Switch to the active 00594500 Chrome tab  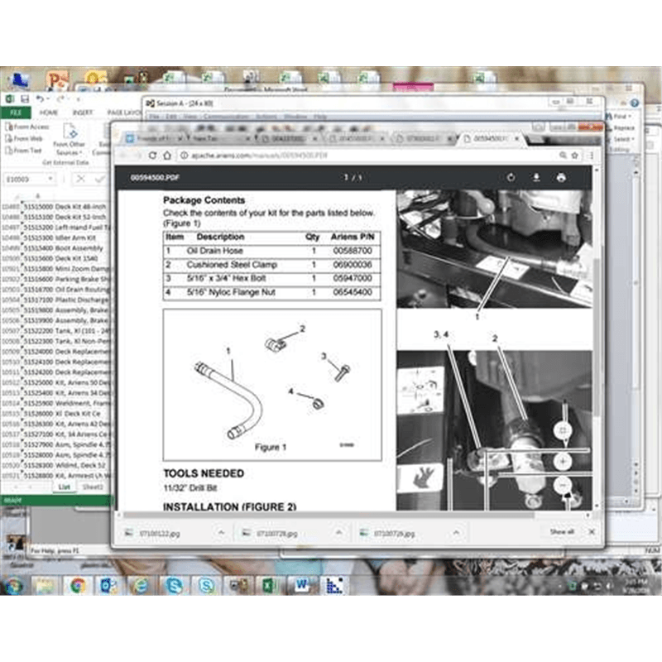tap(489, 138)
